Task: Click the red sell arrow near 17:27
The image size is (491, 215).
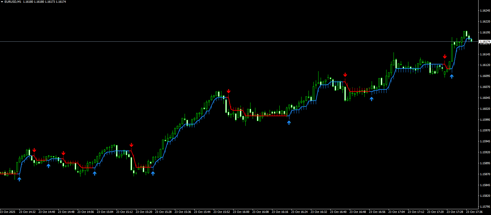Action: [x=445, y=57]
